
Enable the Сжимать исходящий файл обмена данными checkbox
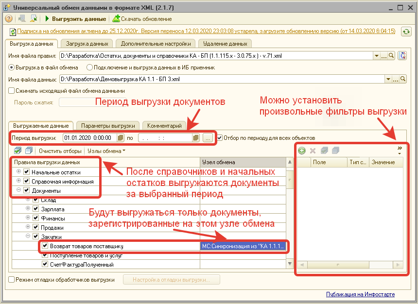[9, 90]
